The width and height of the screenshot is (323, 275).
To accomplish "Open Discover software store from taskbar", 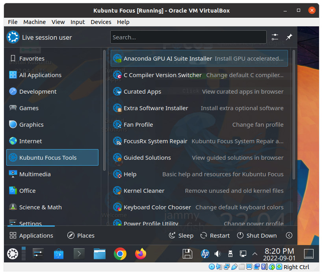I will (59, 254).
